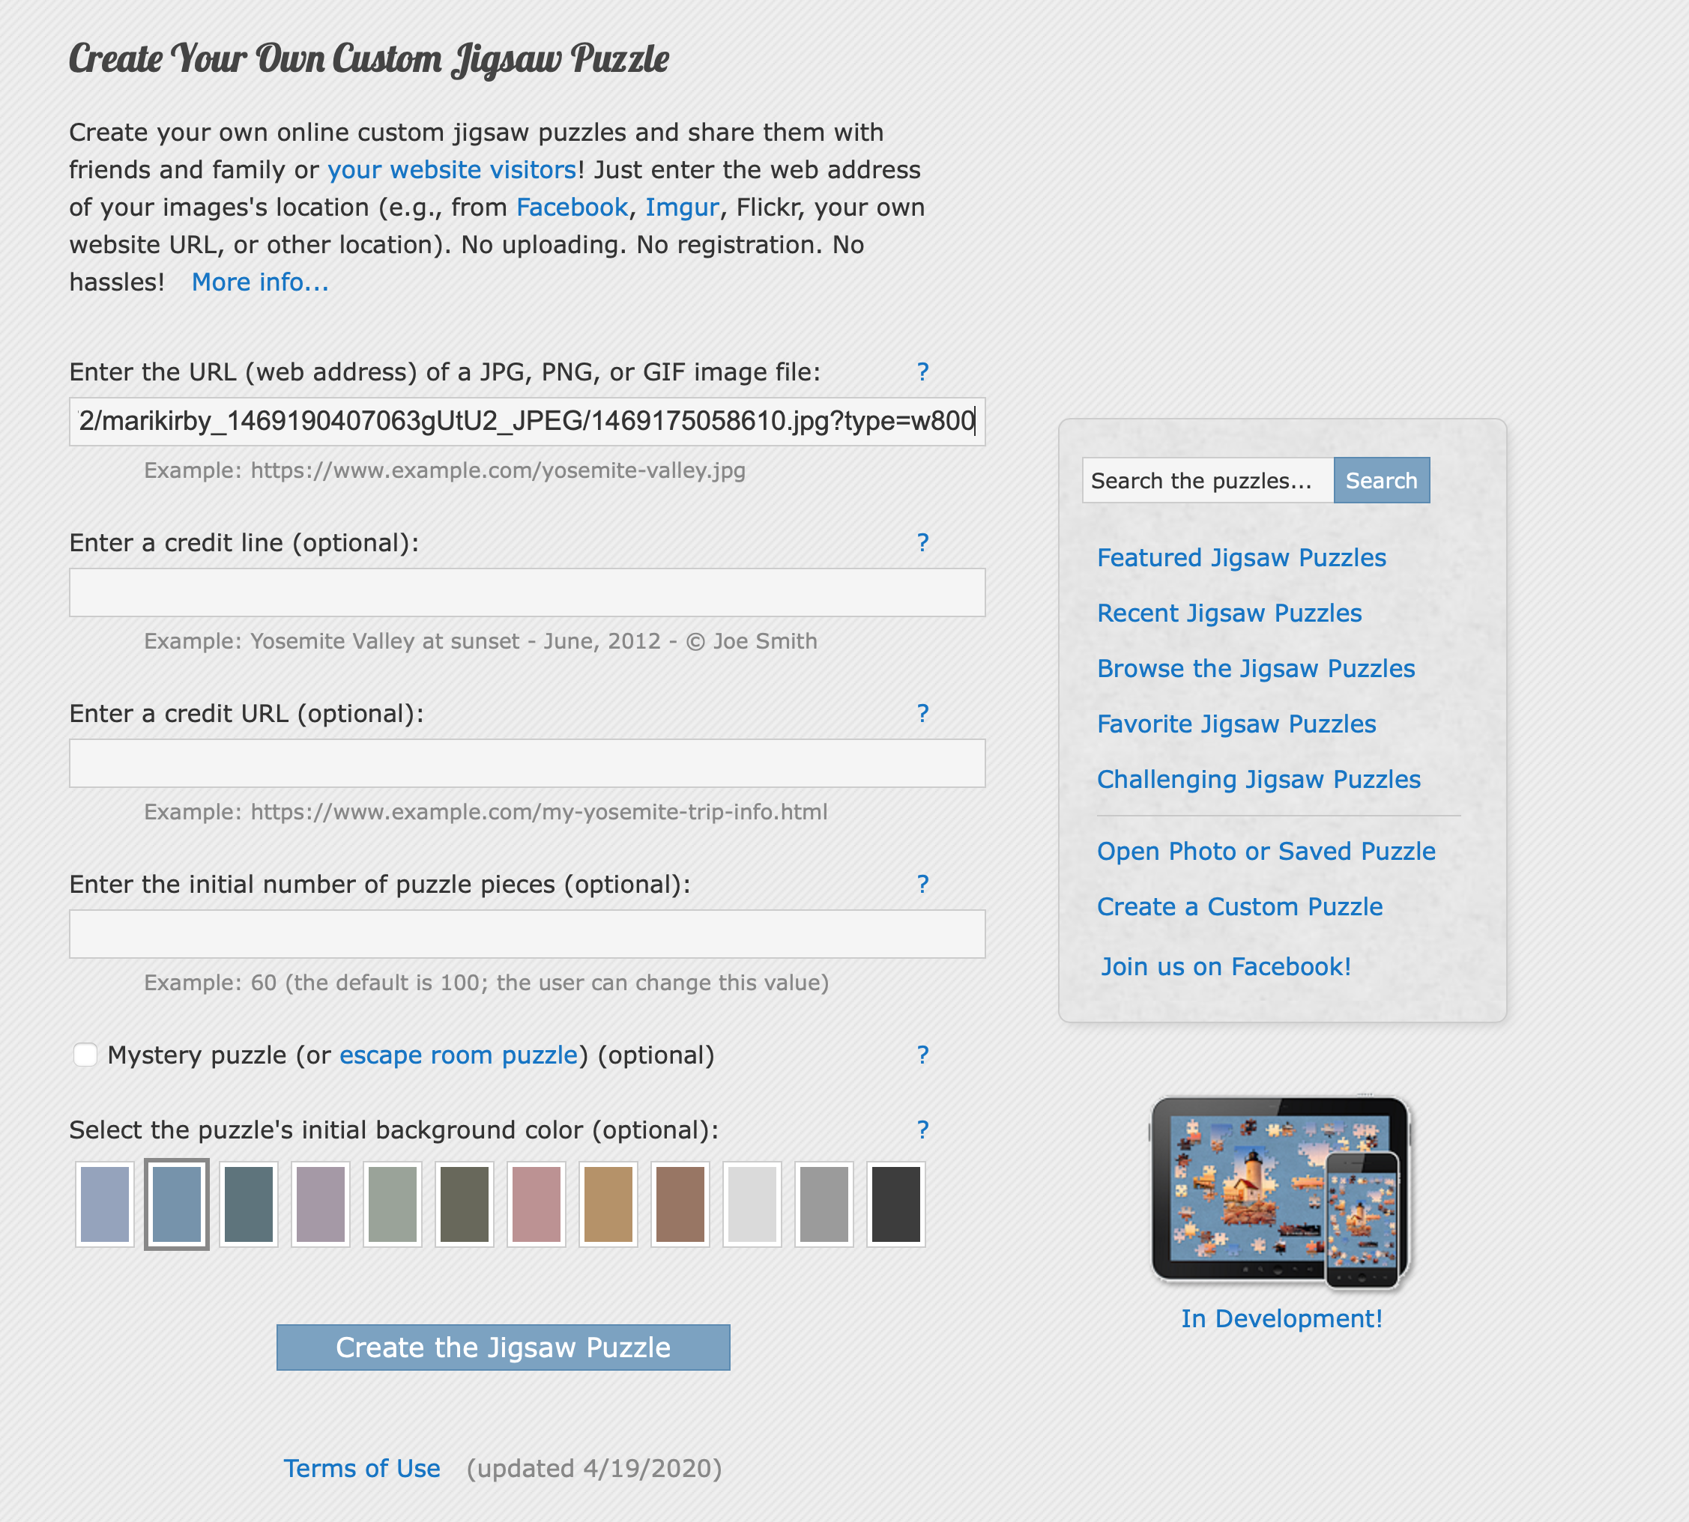Click the tablet and phone app image
Image resolution: width=1689 pixels, height=1522 pixels.
[1280, 1192]
